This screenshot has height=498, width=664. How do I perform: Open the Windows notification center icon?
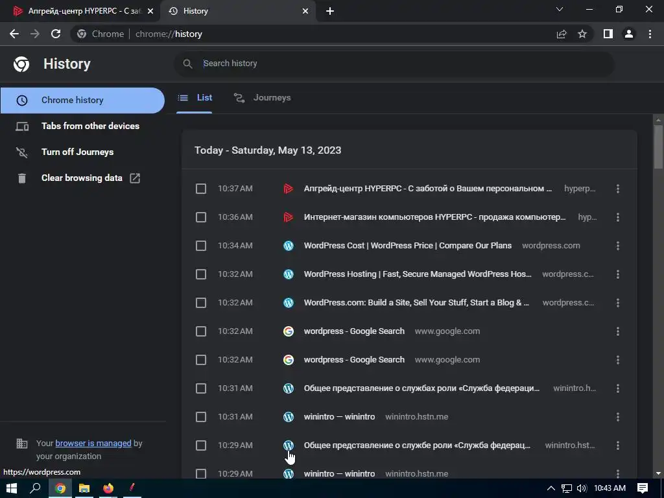643,488
